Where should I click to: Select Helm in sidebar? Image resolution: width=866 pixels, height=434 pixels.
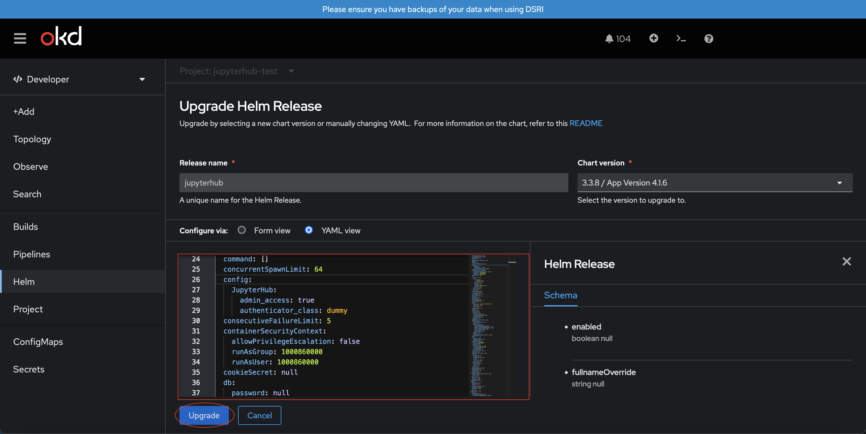tap(83, 282)
